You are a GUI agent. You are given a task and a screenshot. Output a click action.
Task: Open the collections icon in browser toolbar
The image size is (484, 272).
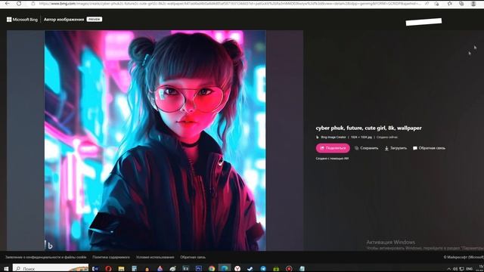pos(461,4)
